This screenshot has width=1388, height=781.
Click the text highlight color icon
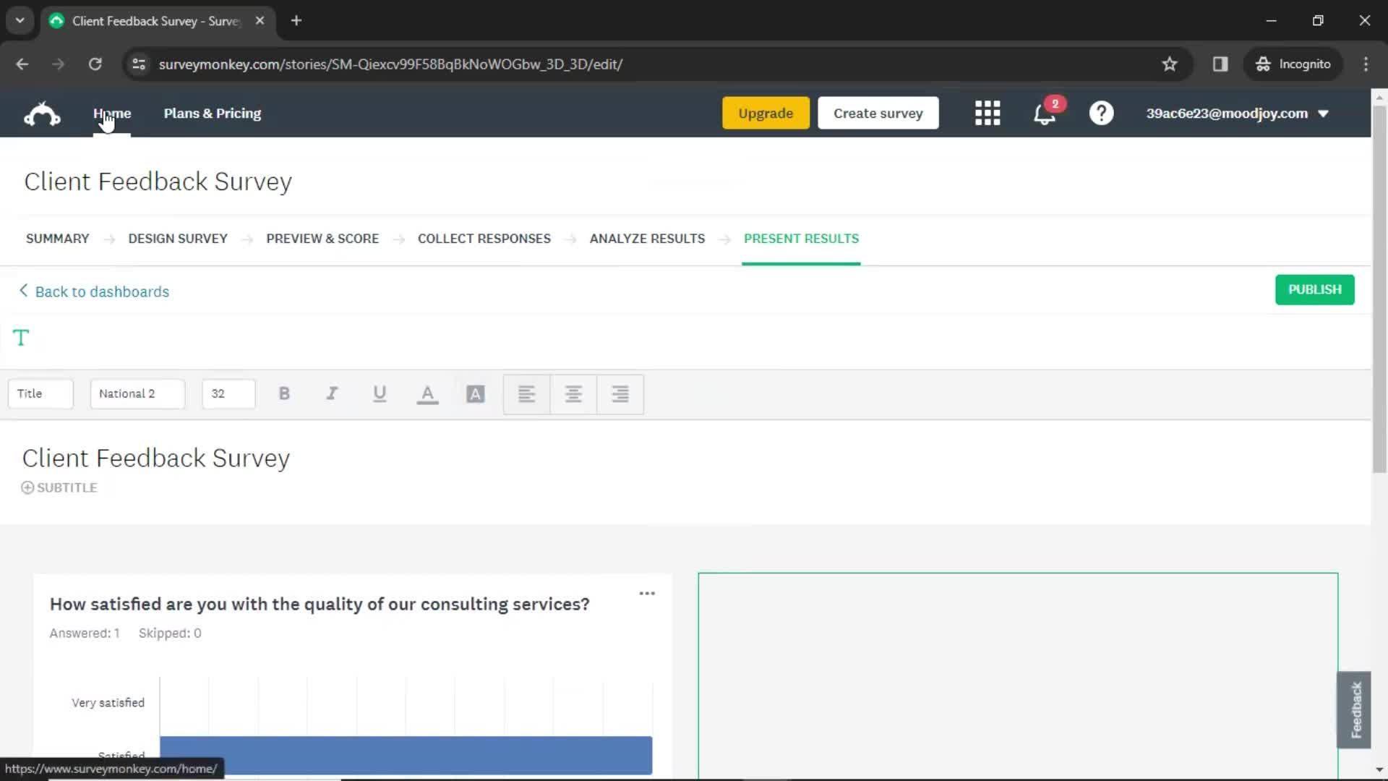point(475,393)
